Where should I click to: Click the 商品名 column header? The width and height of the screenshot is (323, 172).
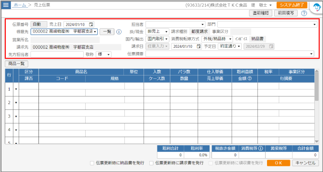(81, 72)
